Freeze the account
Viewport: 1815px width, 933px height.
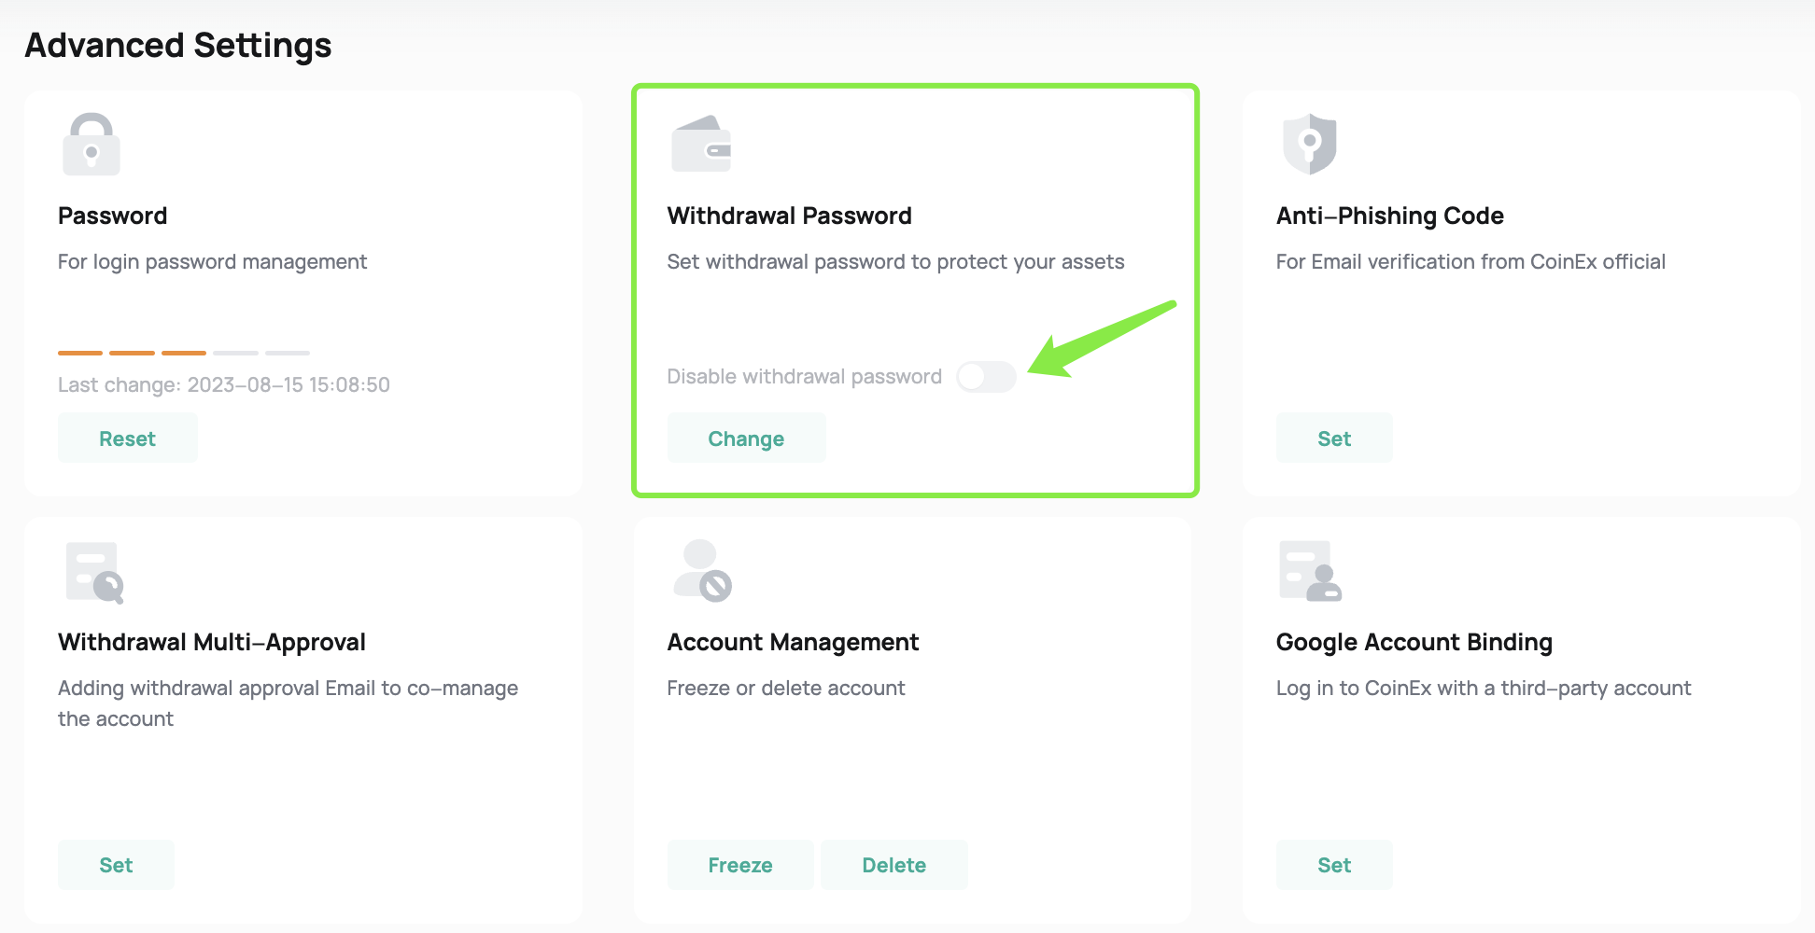pyautogui.click(x=739, y=864)
